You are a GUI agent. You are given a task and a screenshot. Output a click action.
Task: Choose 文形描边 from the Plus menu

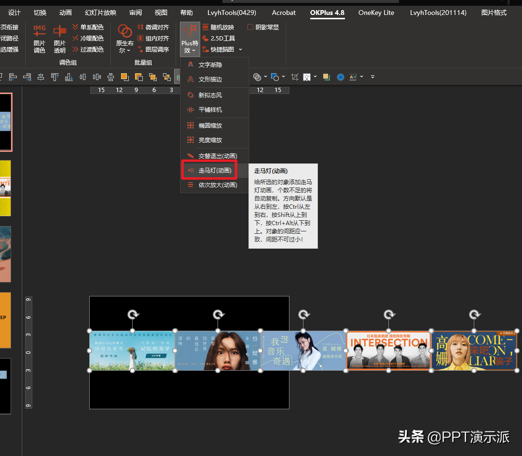click(214, 79)
